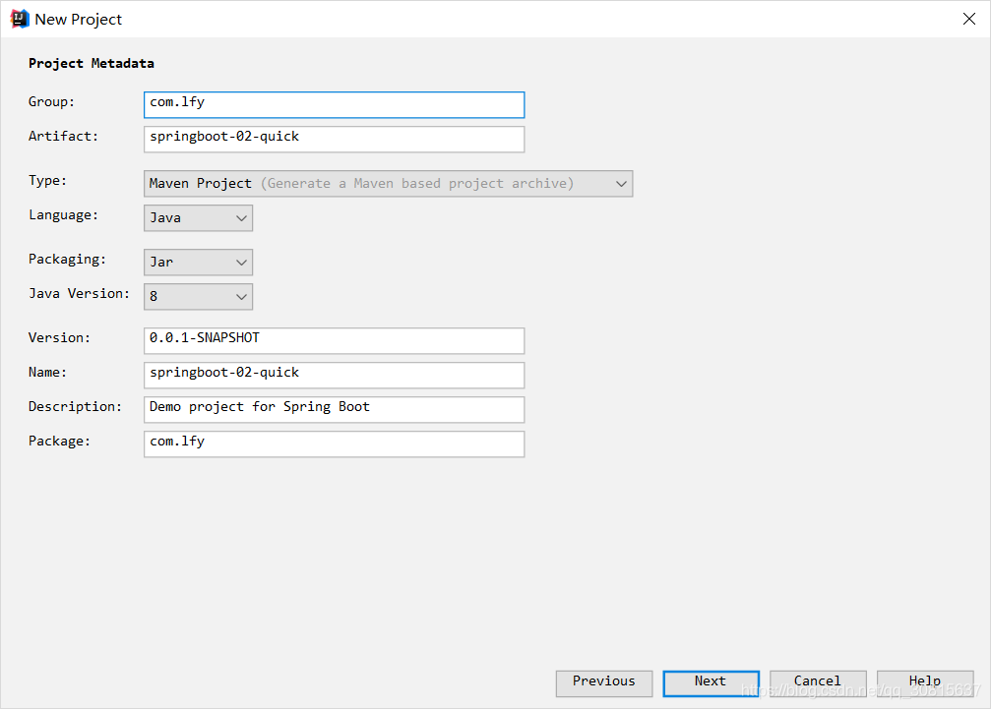The height and width of the screenshot is (709, 991).
Task: Proceed by clicking Next
Action: (711, 683)
